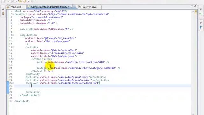The width and height of the screenshot is (204, 115).
Task: Collapse the manifest element fold on line 2
Action: (x=13, y=14)
